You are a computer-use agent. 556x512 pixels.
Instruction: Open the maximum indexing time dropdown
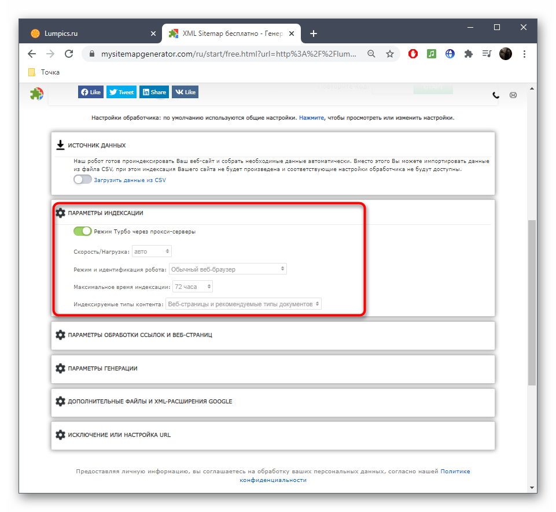tap(193, 286)
